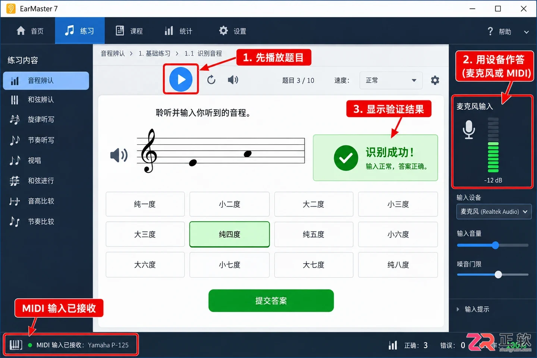Open the 帮助 menu

(x=499, y=32)
